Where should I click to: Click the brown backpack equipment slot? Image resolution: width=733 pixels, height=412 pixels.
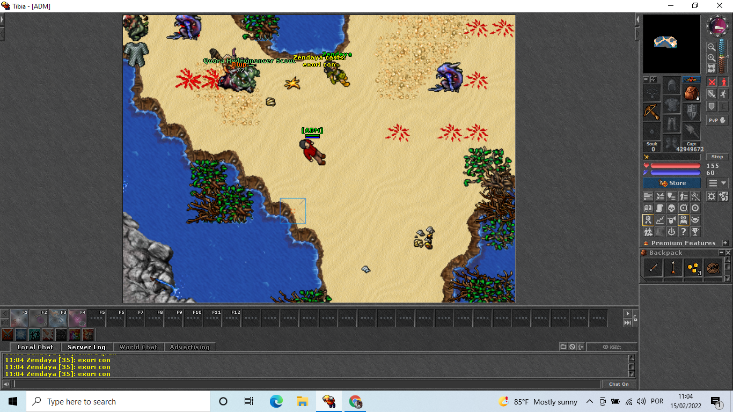691,93
